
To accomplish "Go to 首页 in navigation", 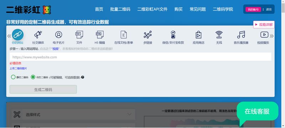I will (x=99, y=9).
